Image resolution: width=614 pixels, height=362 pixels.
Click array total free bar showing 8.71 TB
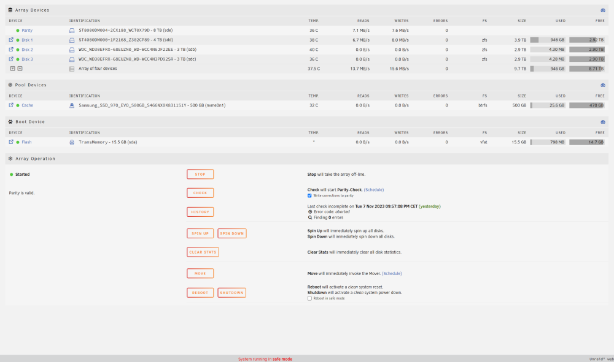[586, 69]
